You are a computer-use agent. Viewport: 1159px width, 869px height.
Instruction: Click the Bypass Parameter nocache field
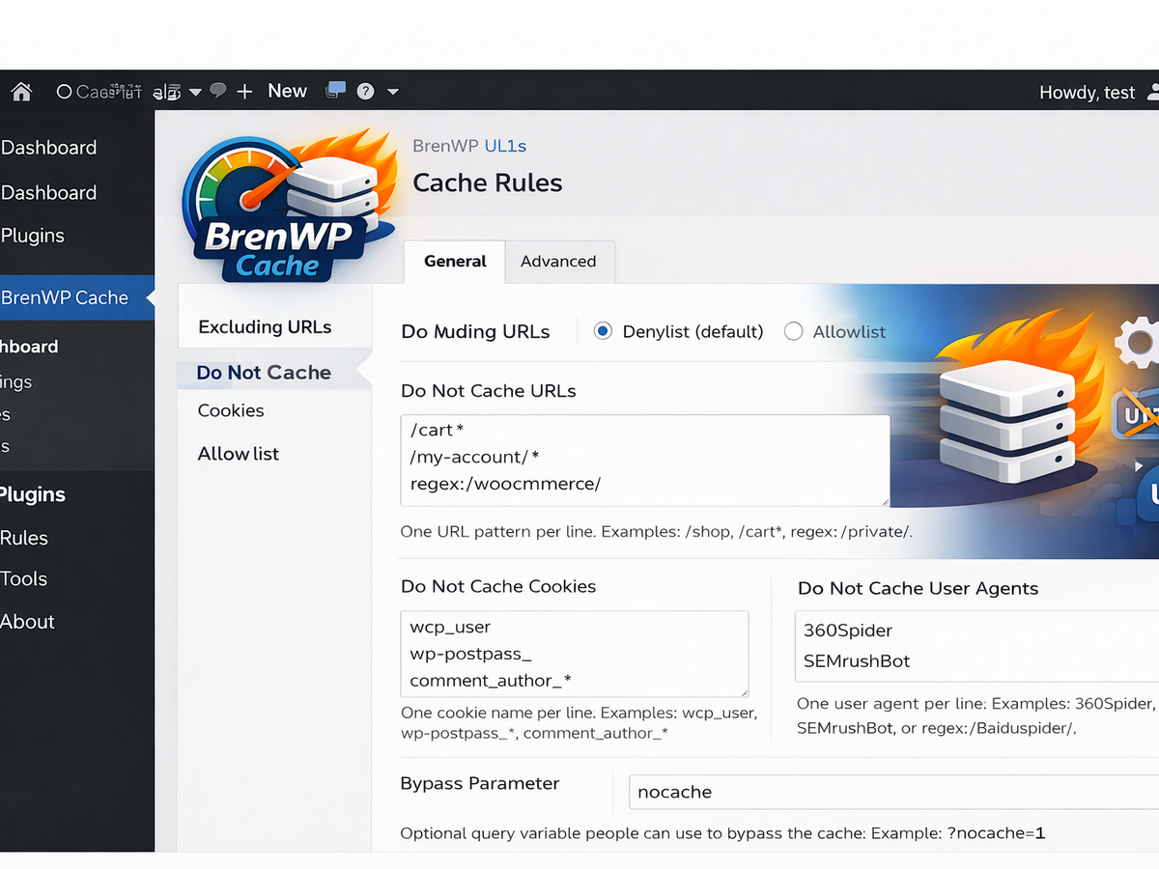click(x=893, y=792)
